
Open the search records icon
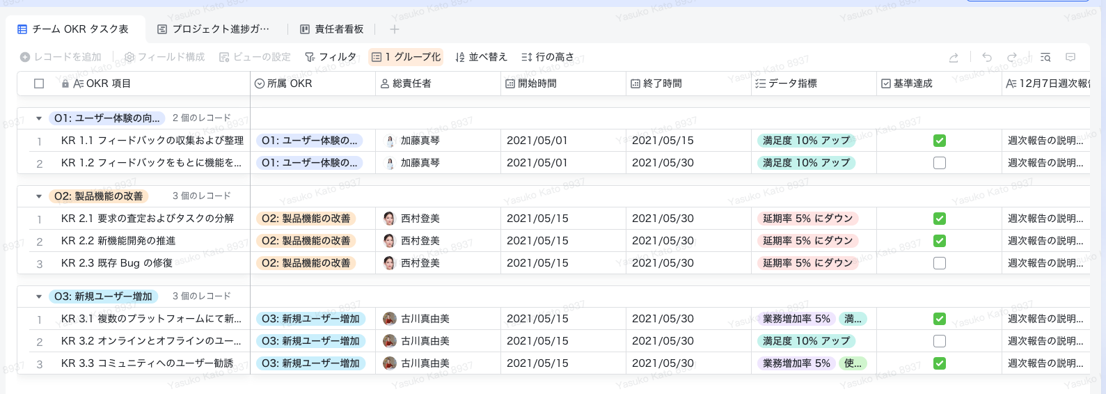(x=1045, y=57)
